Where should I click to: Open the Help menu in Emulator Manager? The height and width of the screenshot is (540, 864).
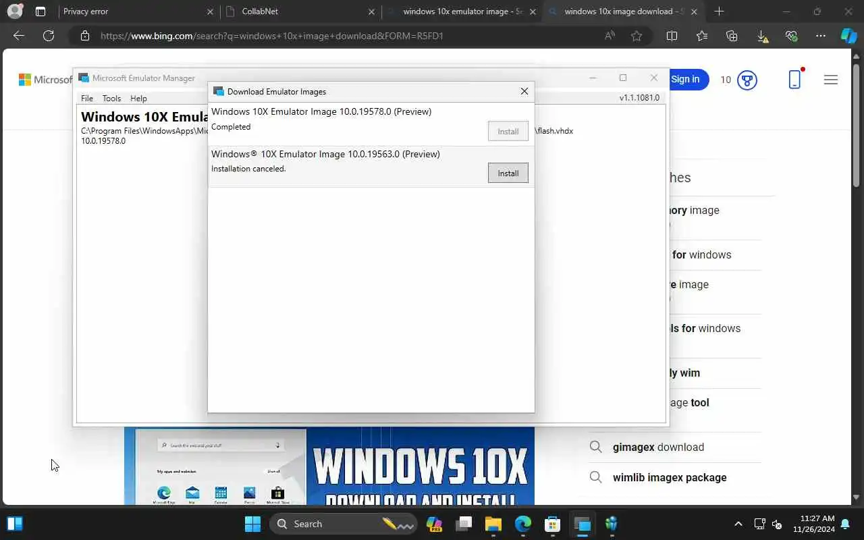(x=138, y=98)
